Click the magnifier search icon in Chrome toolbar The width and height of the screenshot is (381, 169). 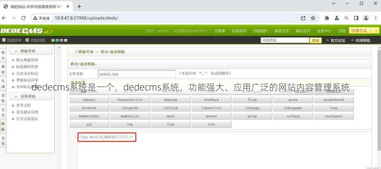click(x=346, y=18)
